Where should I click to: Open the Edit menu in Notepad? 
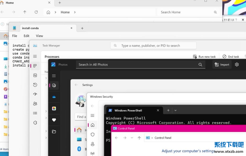click(27, 36)
